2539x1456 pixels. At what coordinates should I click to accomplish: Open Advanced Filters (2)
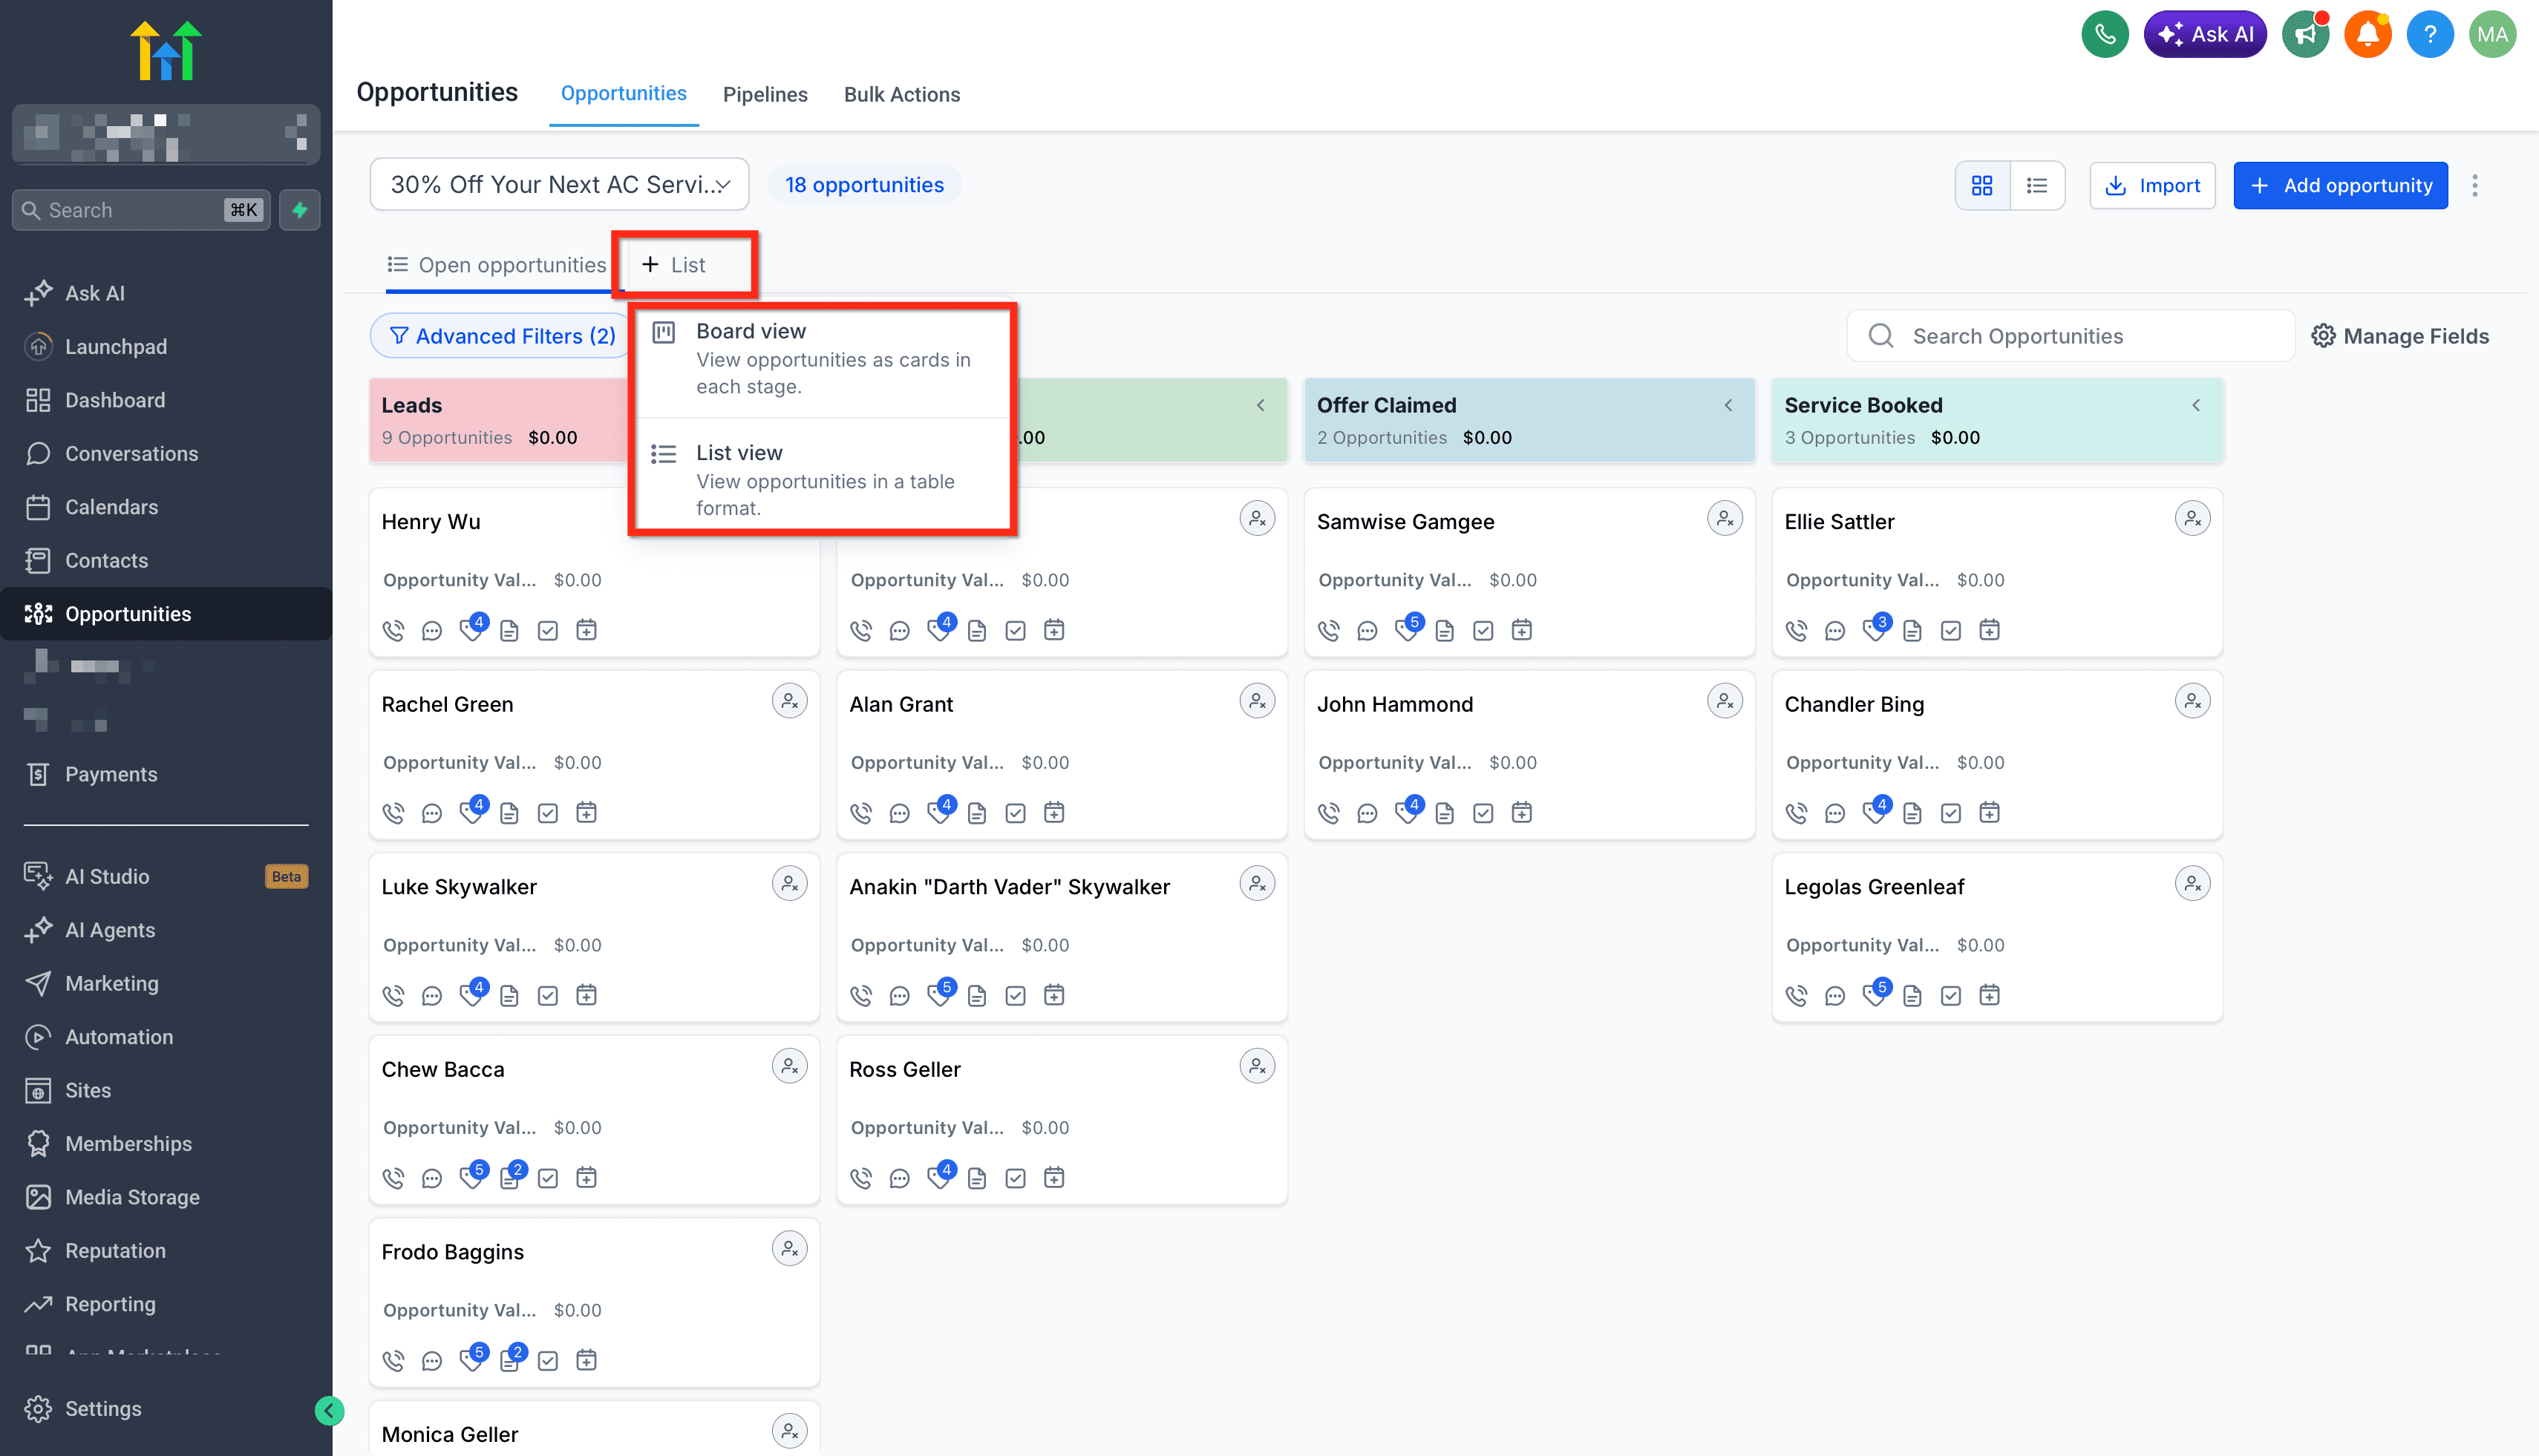pos(501,336)
